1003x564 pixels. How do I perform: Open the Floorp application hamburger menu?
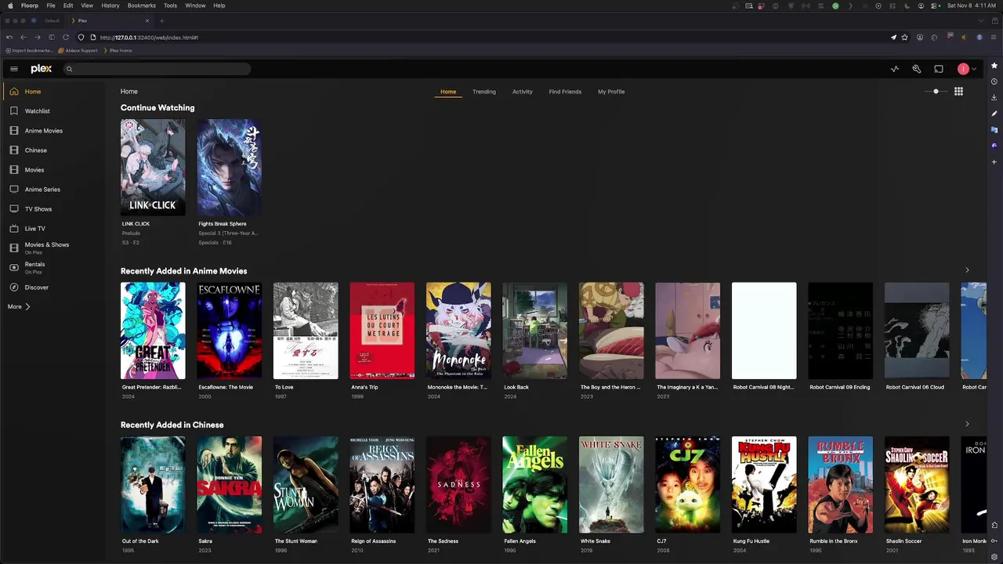994,37
